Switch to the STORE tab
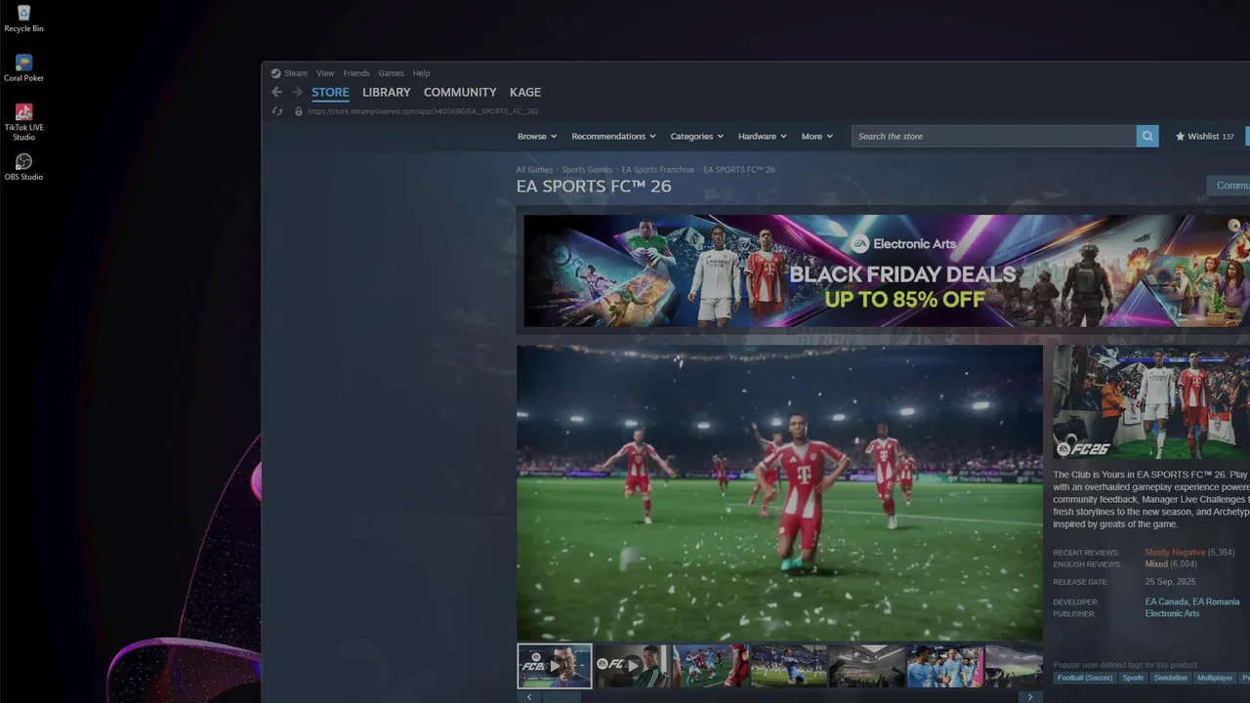 (x=330, y=92)
